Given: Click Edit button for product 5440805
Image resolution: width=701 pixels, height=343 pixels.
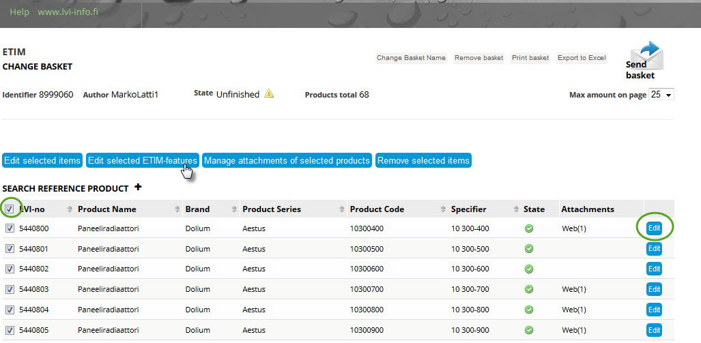Looking at the screenshot, I should (654, 330).
